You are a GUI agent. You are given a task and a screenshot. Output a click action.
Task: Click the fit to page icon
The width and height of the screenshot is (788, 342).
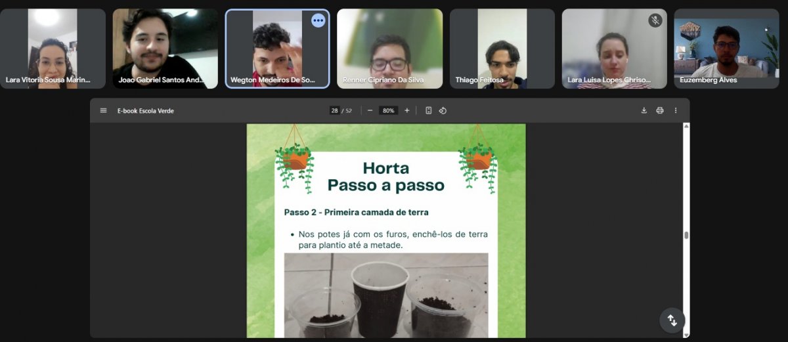429,110
